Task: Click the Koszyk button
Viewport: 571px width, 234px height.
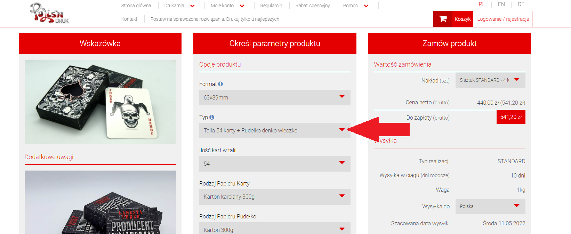Action: click(453, 19)
